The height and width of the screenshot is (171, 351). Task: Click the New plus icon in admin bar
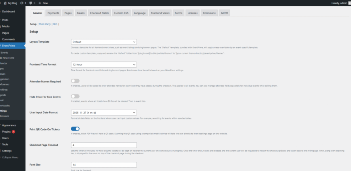coord(40,3)
